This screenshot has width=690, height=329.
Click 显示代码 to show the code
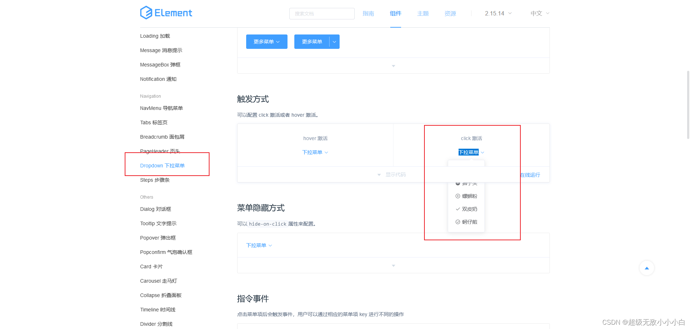coord(395,175)
